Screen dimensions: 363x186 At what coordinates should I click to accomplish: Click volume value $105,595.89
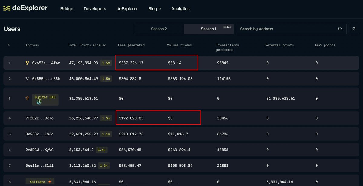pyautogui.click(x=180, y=165)
